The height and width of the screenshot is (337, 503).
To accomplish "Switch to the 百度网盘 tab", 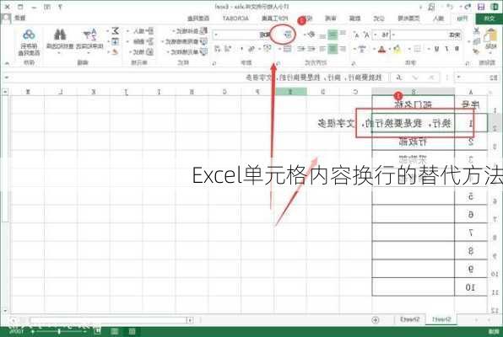I will pos(198,19).
